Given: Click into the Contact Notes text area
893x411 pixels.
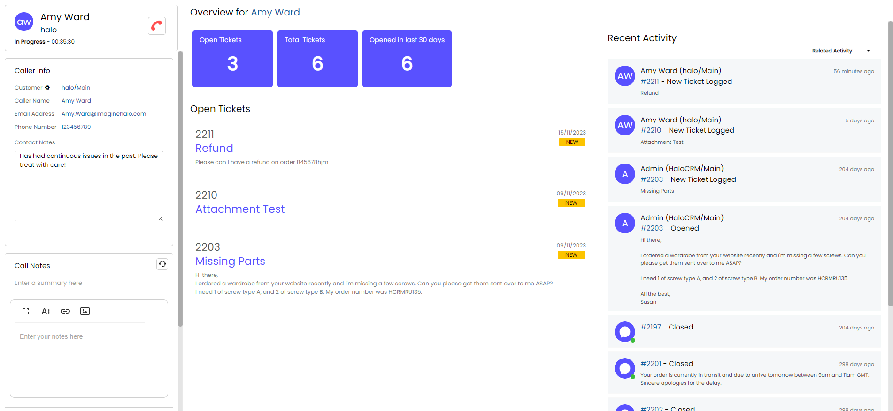Looking at the screenshot, I should click(x=89, y=186).
